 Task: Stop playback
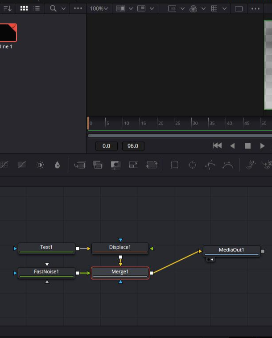tap(247, 146)
